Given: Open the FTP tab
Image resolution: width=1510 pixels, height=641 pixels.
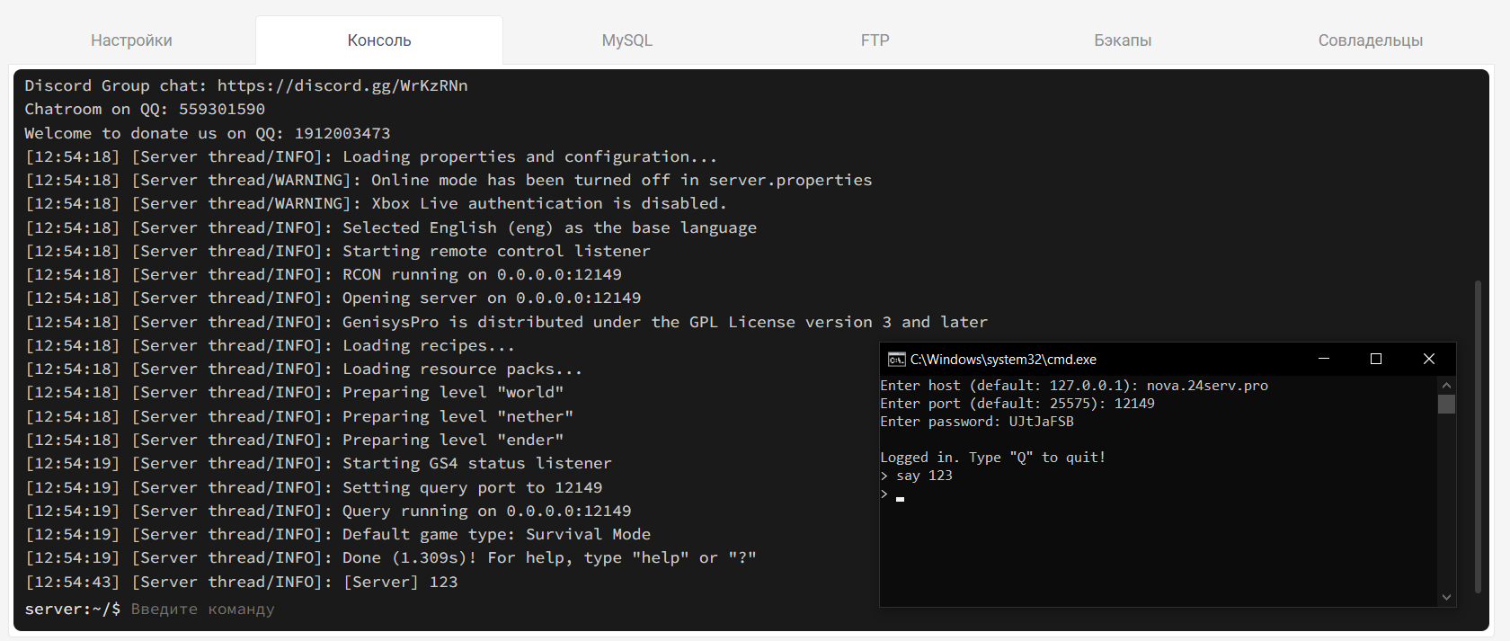Looking at the screenshot, I should tap(875, 40).
